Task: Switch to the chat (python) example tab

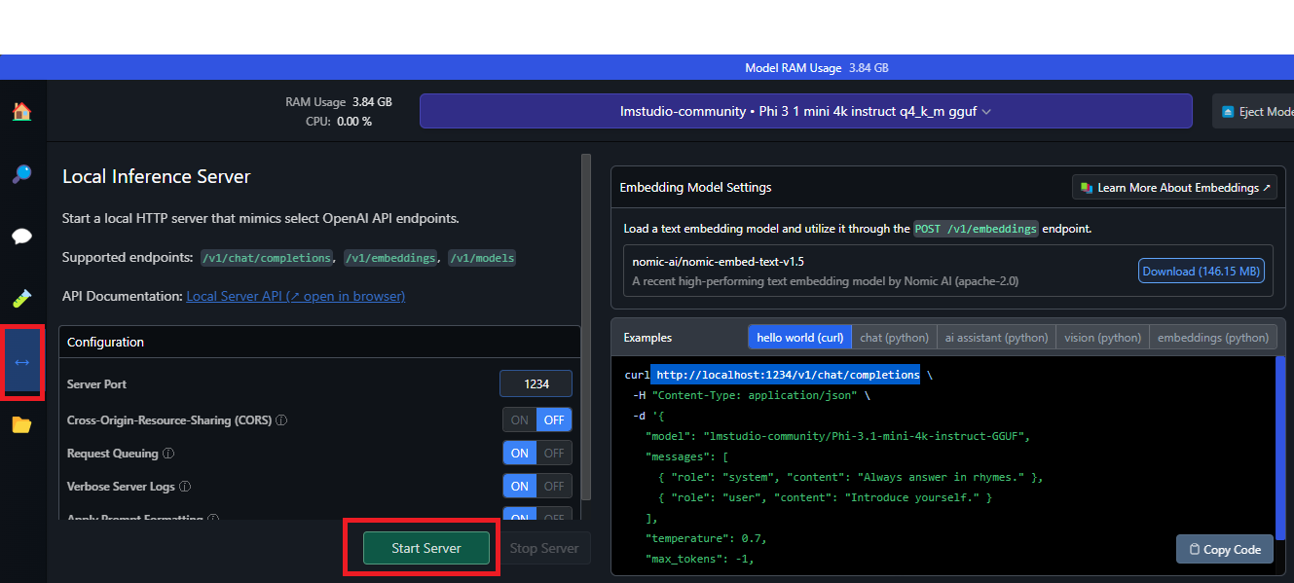Action: pos(894,337)
